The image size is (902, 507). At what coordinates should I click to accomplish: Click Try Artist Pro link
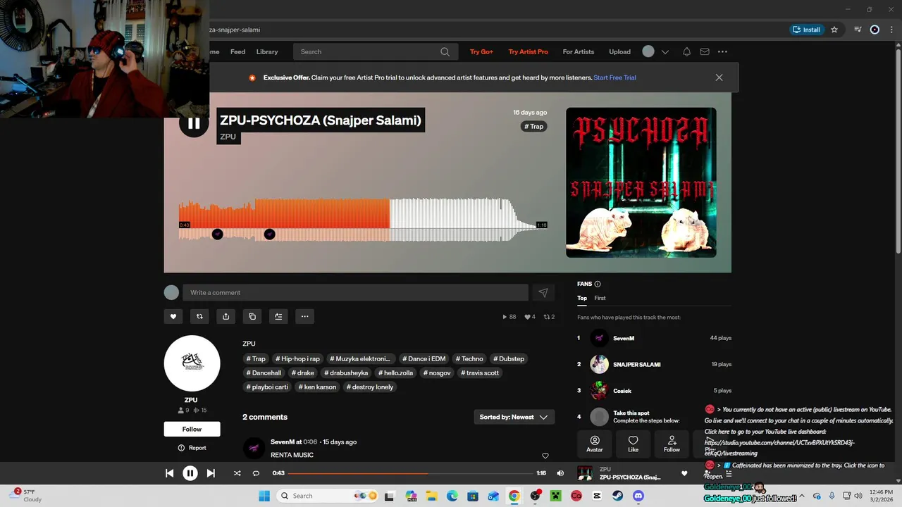[528, 51]
